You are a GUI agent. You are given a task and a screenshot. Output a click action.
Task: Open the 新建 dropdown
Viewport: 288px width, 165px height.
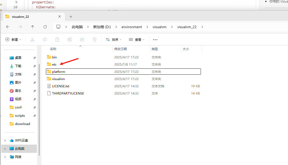[x=13, y=40]
